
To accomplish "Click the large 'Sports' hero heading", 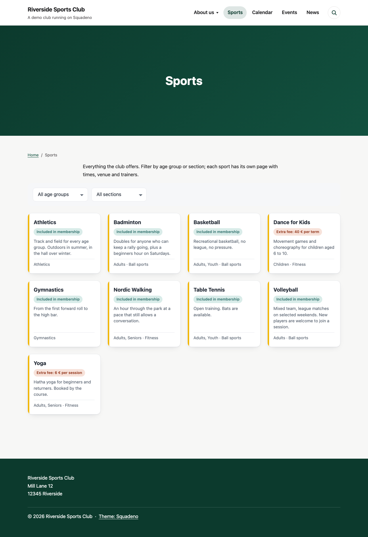I will click(x=184, y=81).
